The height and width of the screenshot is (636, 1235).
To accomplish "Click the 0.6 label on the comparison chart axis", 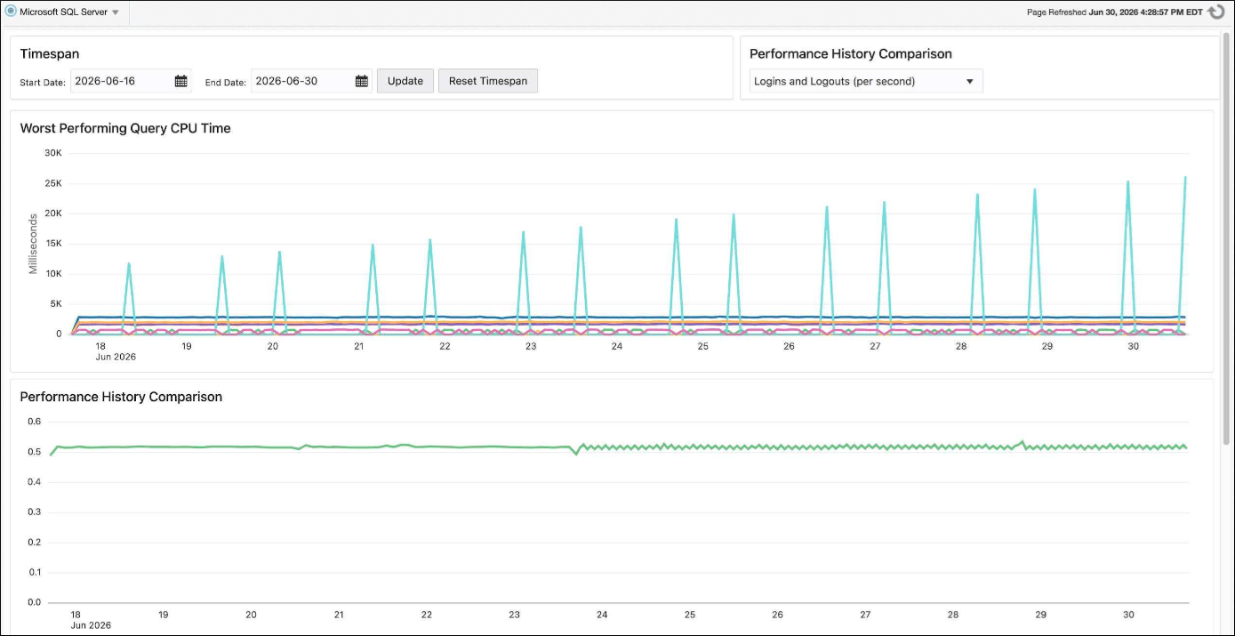I will pyautogui.click(x=34, y=422).
